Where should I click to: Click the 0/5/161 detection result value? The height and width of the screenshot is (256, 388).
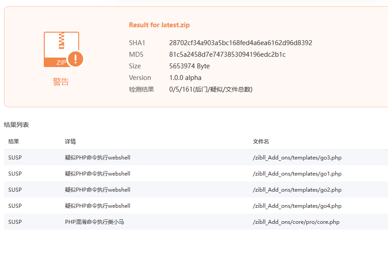[211, 89]
